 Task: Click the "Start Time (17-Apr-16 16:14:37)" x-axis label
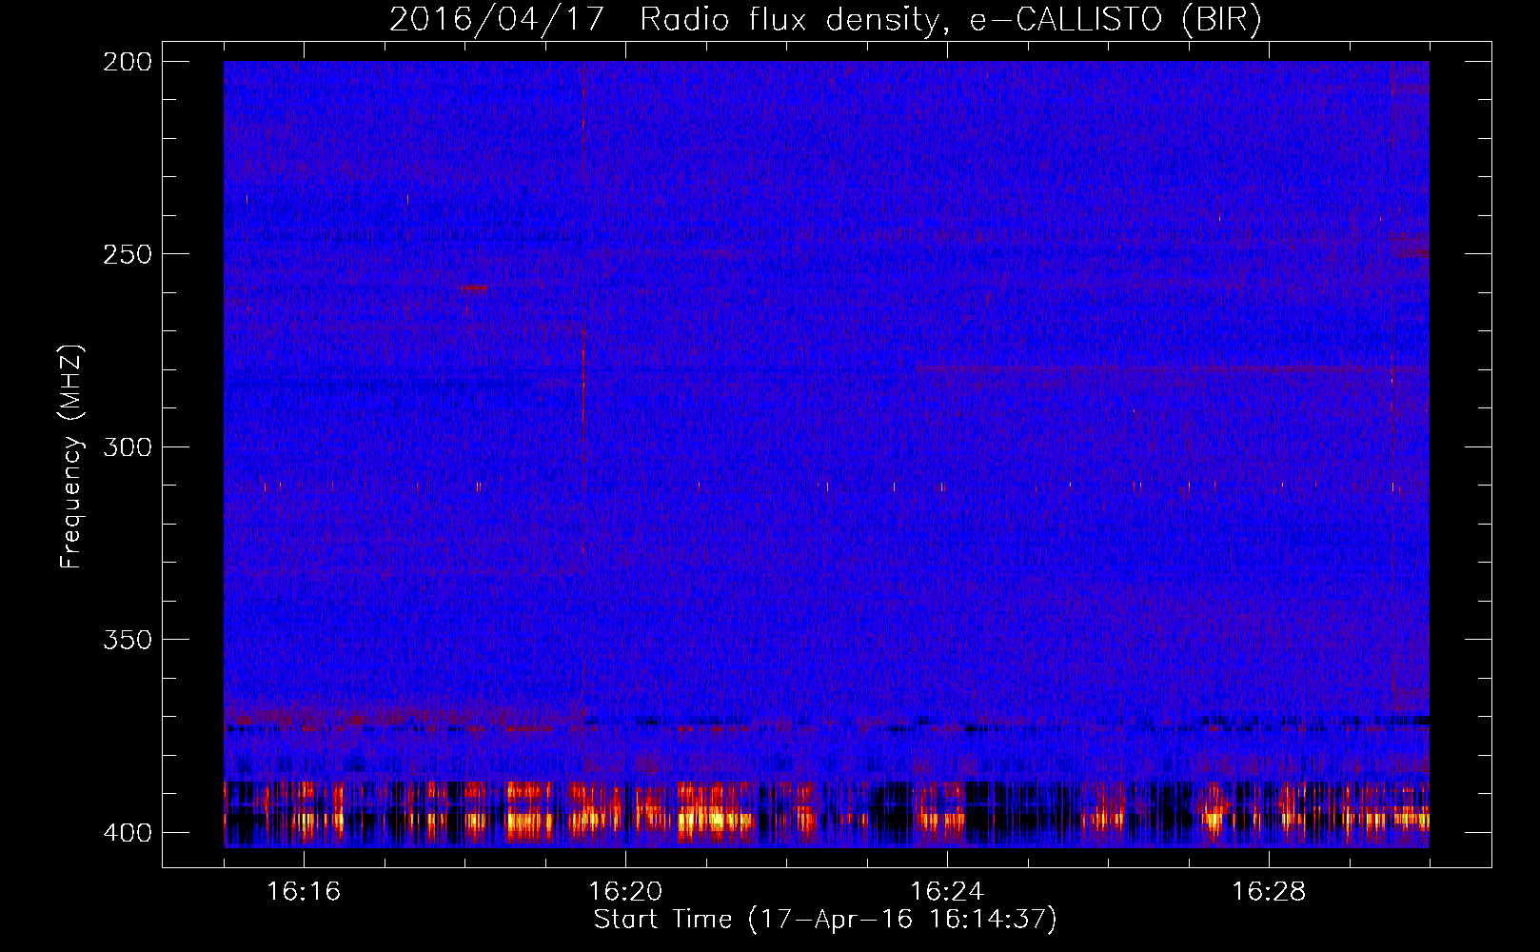[825, 920]
